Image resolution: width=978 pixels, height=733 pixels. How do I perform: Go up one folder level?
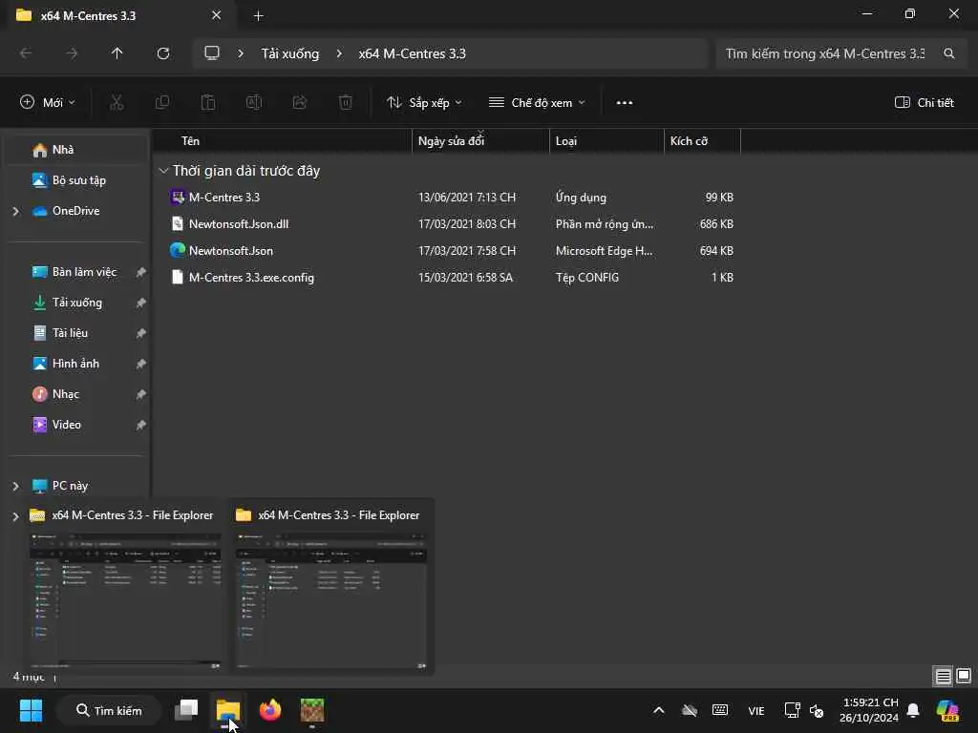pyautogui.click(x=117, y=53)
